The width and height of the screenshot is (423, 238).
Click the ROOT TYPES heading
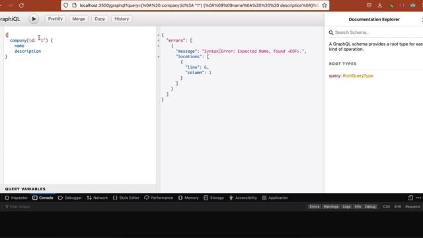(x=342, y=63)
